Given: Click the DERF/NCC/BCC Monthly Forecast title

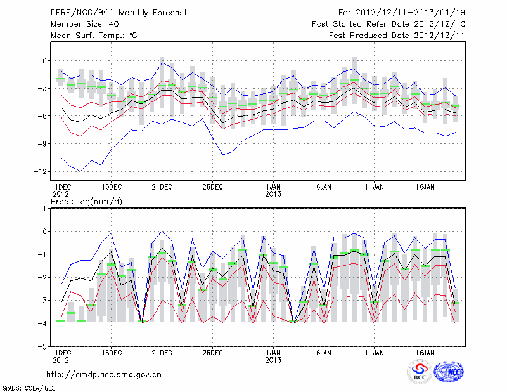Looking at the screenshot, I should click(x=119, y=13).
